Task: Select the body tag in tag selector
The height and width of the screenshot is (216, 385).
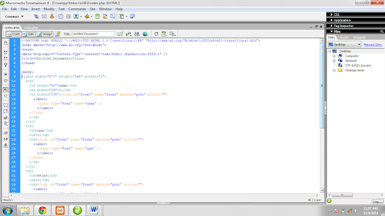Action: [x=8, y=200]
